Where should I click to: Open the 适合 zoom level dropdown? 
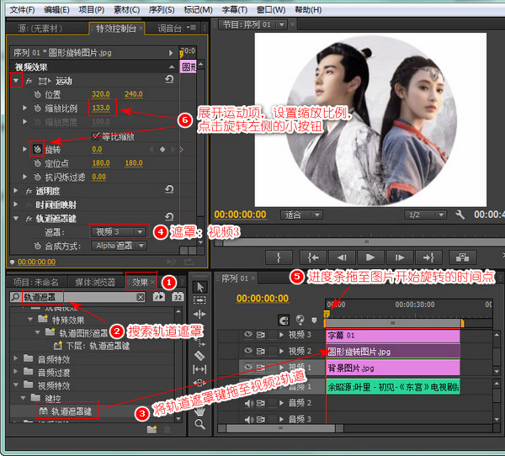tap(301, 215)
